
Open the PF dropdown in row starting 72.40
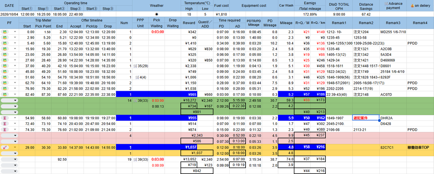click(15, 124)
